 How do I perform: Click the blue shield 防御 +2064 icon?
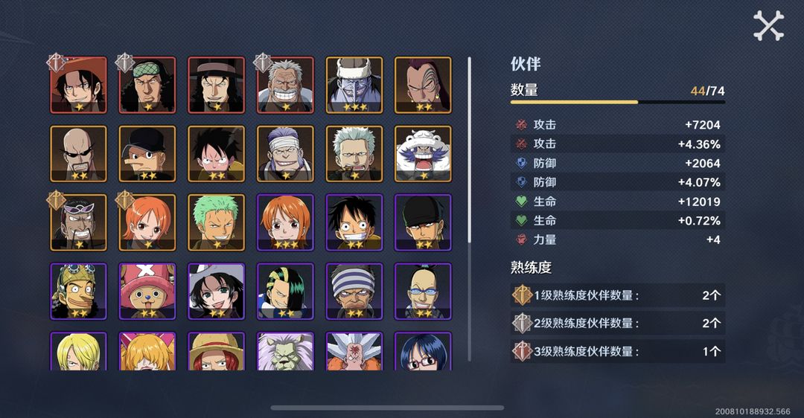pyautogui.click(x=521, y=163)
